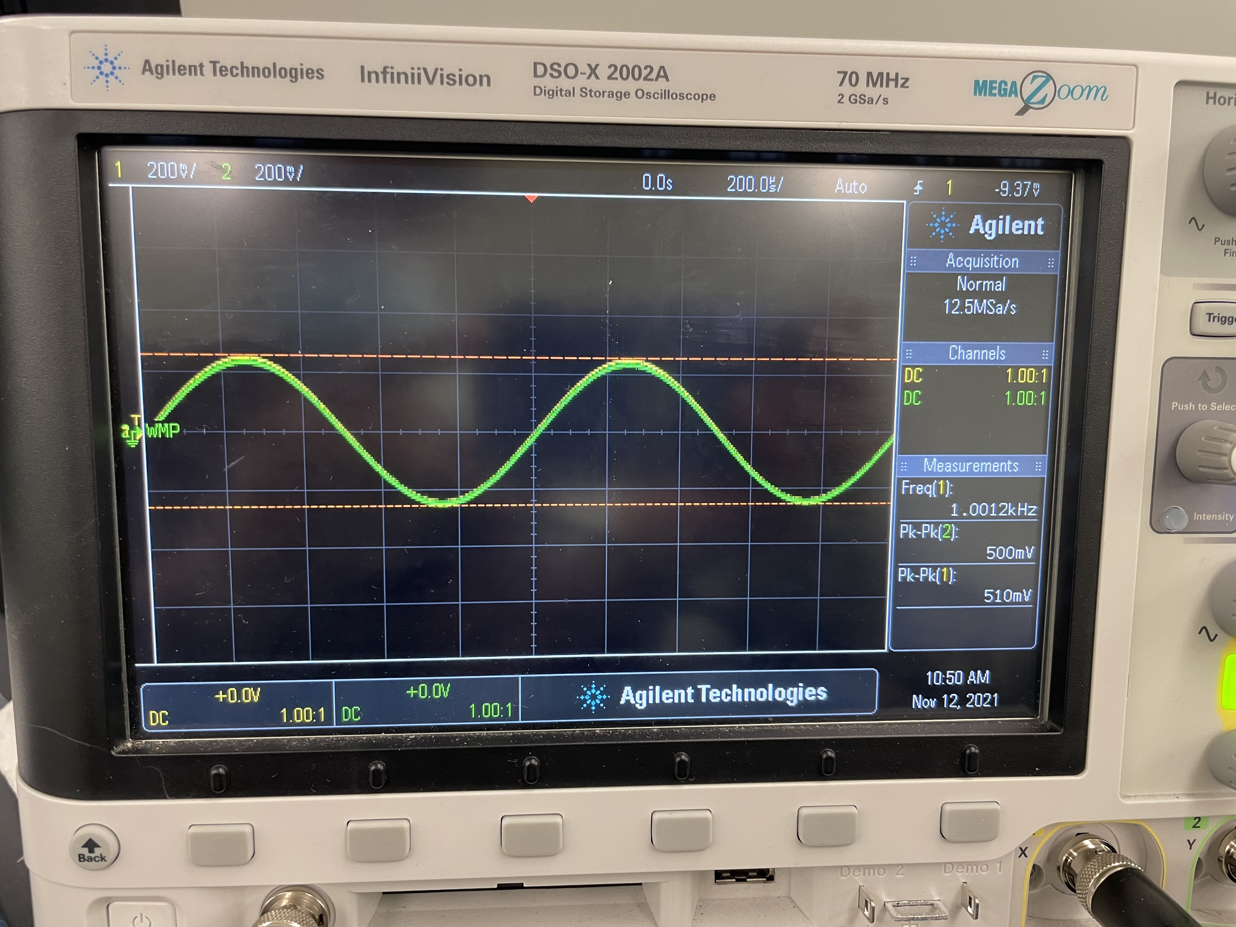This screenshot has height=927, width=1236.
Task: Click the 510mV measurement value
Action: 1007,596
